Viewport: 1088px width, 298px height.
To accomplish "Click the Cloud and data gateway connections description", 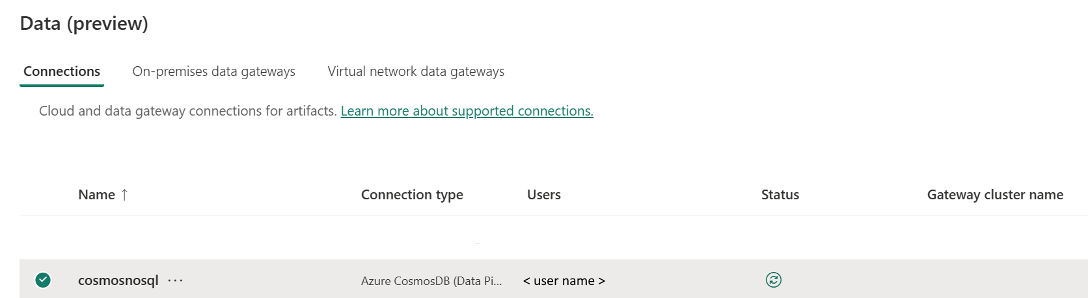I will (187, 111).
